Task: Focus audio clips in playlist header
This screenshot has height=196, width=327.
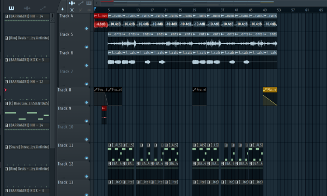Action: click(x=72, y=3)
